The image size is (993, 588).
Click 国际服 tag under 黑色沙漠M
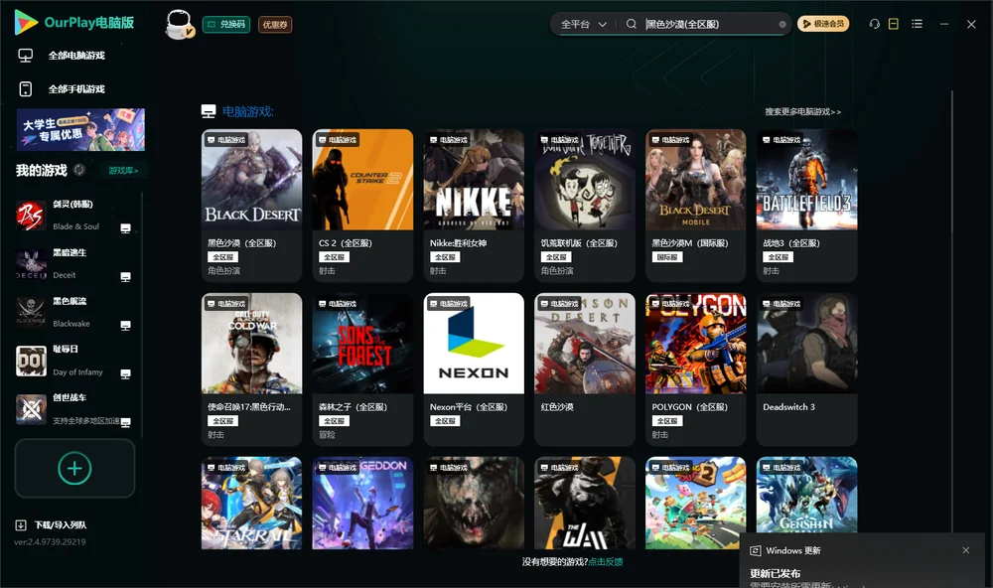(x=667, y=257)
